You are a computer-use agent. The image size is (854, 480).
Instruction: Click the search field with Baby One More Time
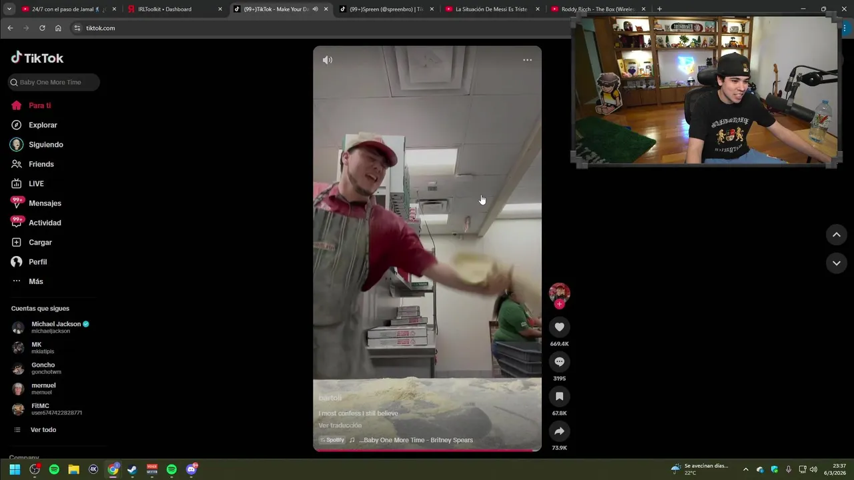click(x=53, y=82)
